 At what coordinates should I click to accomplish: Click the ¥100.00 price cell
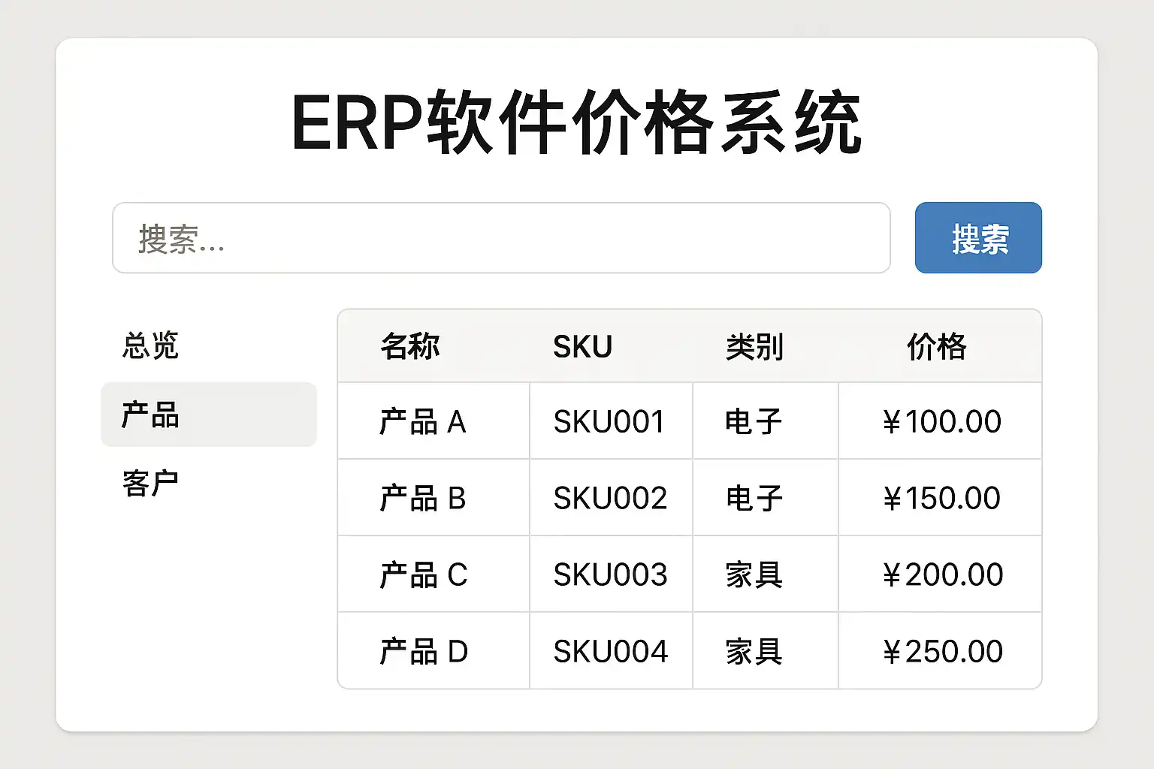[x=941, y=422]
